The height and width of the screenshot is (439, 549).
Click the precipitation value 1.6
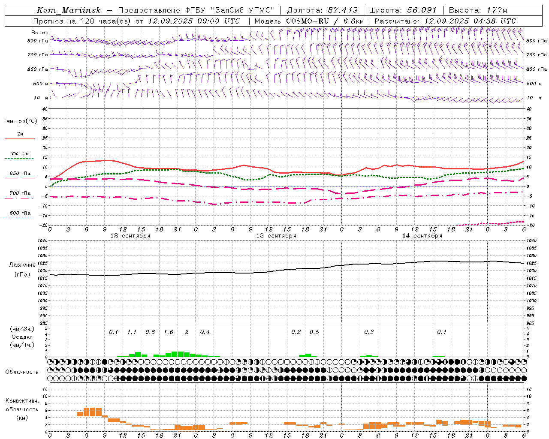pos(169,332)
